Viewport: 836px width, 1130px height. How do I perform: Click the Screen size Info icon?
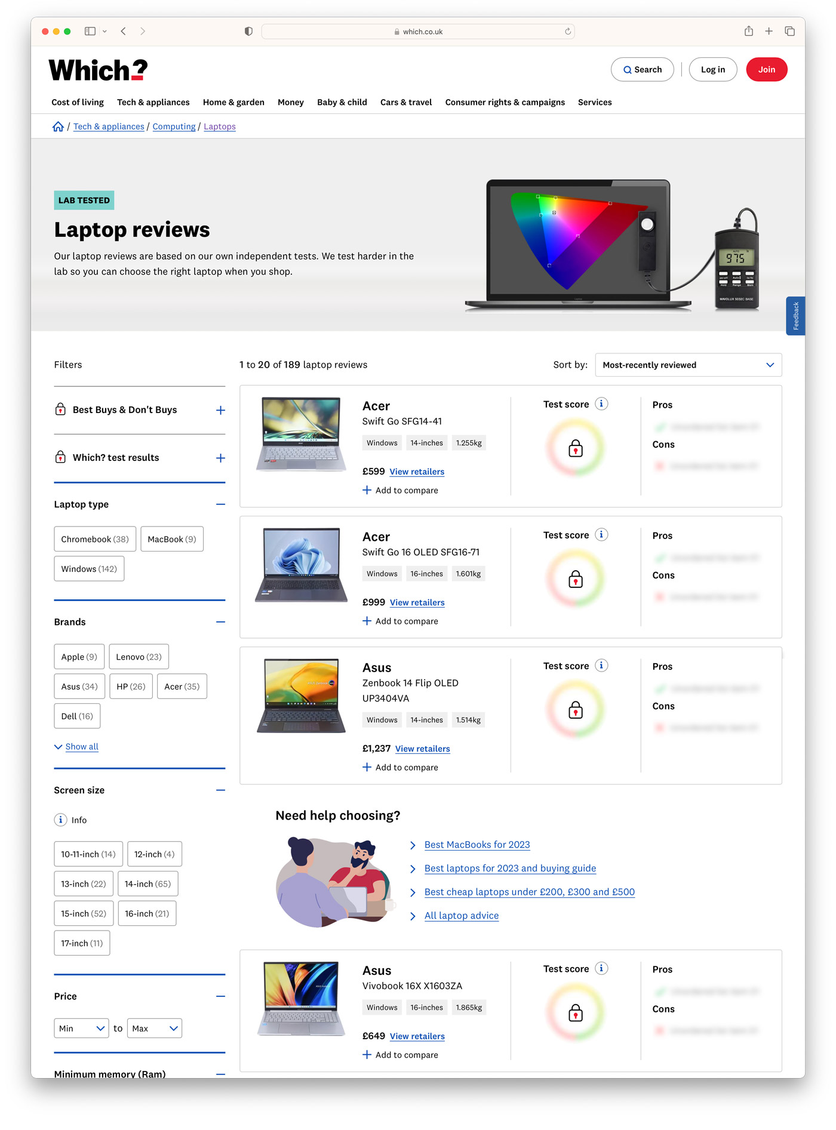click(61, 820)
